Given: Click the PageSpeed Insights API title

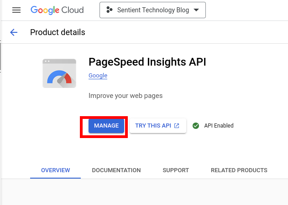Looking at the screenshot, I should coord(147,62).
